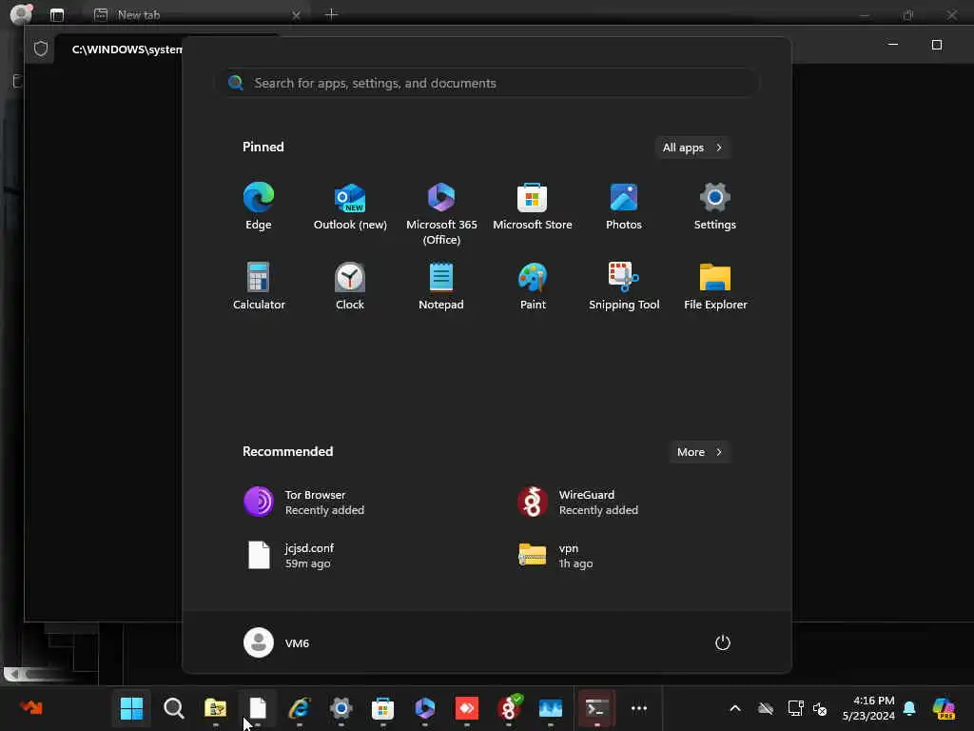Viewport: 974px width, 731px height.
Task: Click the Windows Start button on taskbar
Action: 131,708
